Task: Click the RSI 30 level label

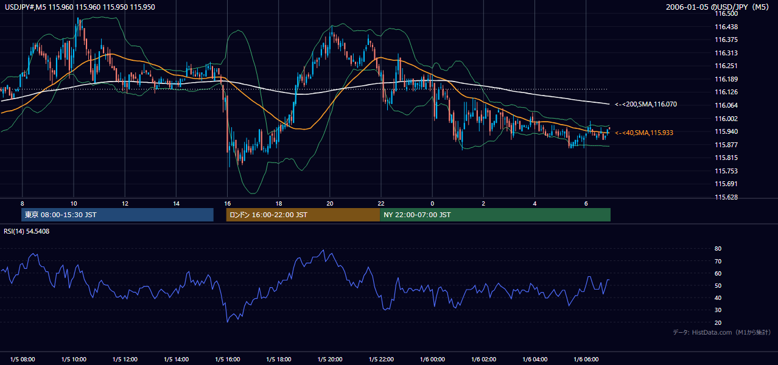Action: pos(718,310)
